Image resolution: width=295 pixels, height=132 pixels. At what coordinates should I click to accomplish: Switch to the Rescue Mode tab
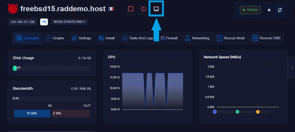[231, 38]
